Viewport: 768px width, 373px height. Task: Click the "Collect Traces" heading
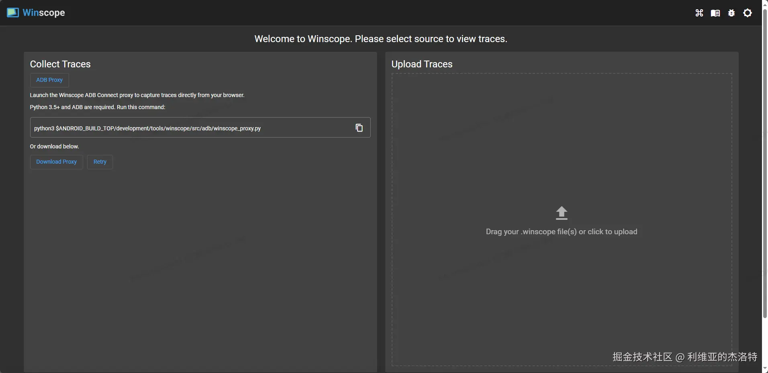pos(60,64)
